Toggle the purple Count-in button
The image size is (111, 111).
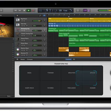[85, 11]
